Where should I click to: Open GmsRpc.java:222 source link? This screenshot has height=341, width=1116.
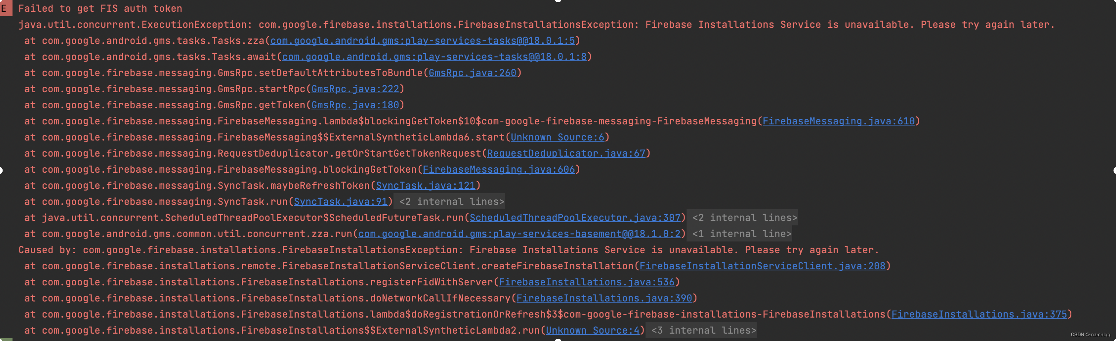click(x=355, y=89)
